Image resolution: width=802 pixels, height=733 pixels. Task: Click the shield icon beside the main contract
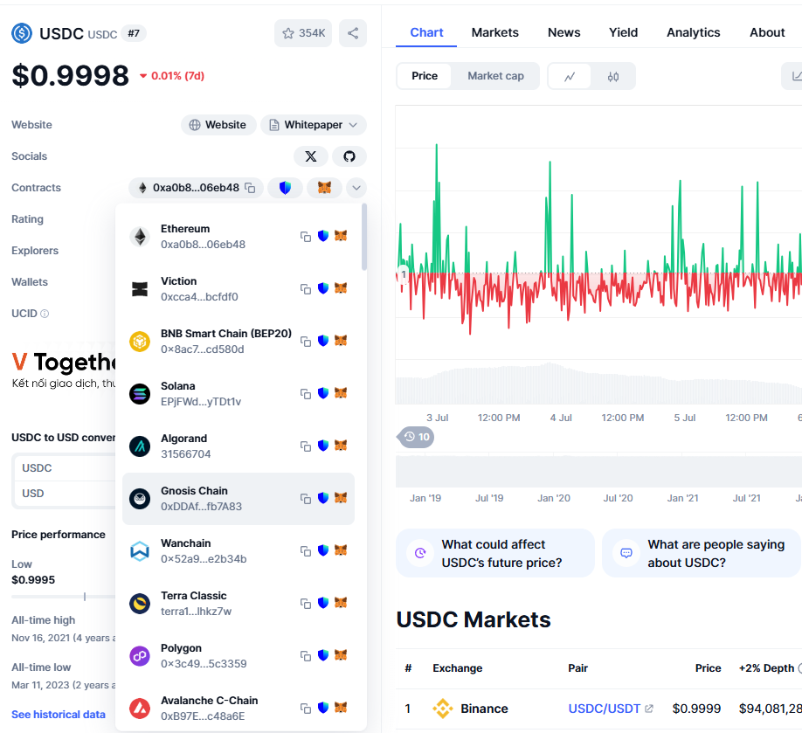click(285, 187)
